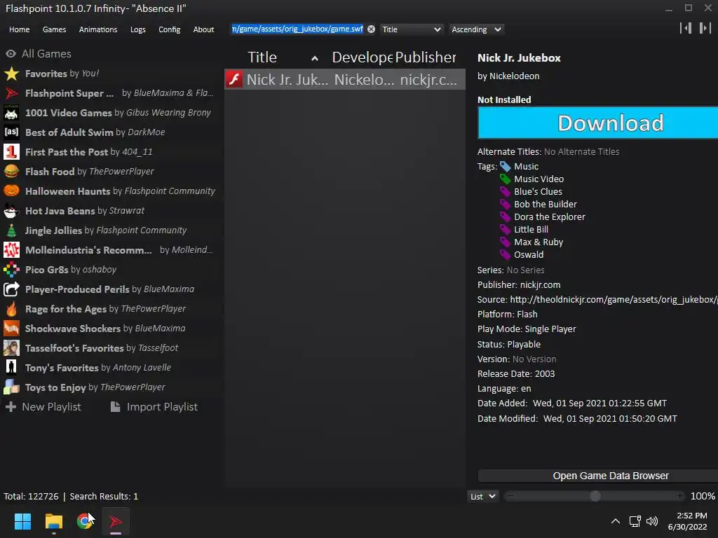
Task: Click the Little Bill tag
Action: point(531,229)
